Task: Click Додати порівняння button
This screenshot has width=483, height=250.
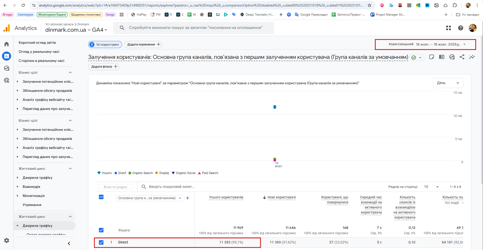Action: tap(143, 45)
